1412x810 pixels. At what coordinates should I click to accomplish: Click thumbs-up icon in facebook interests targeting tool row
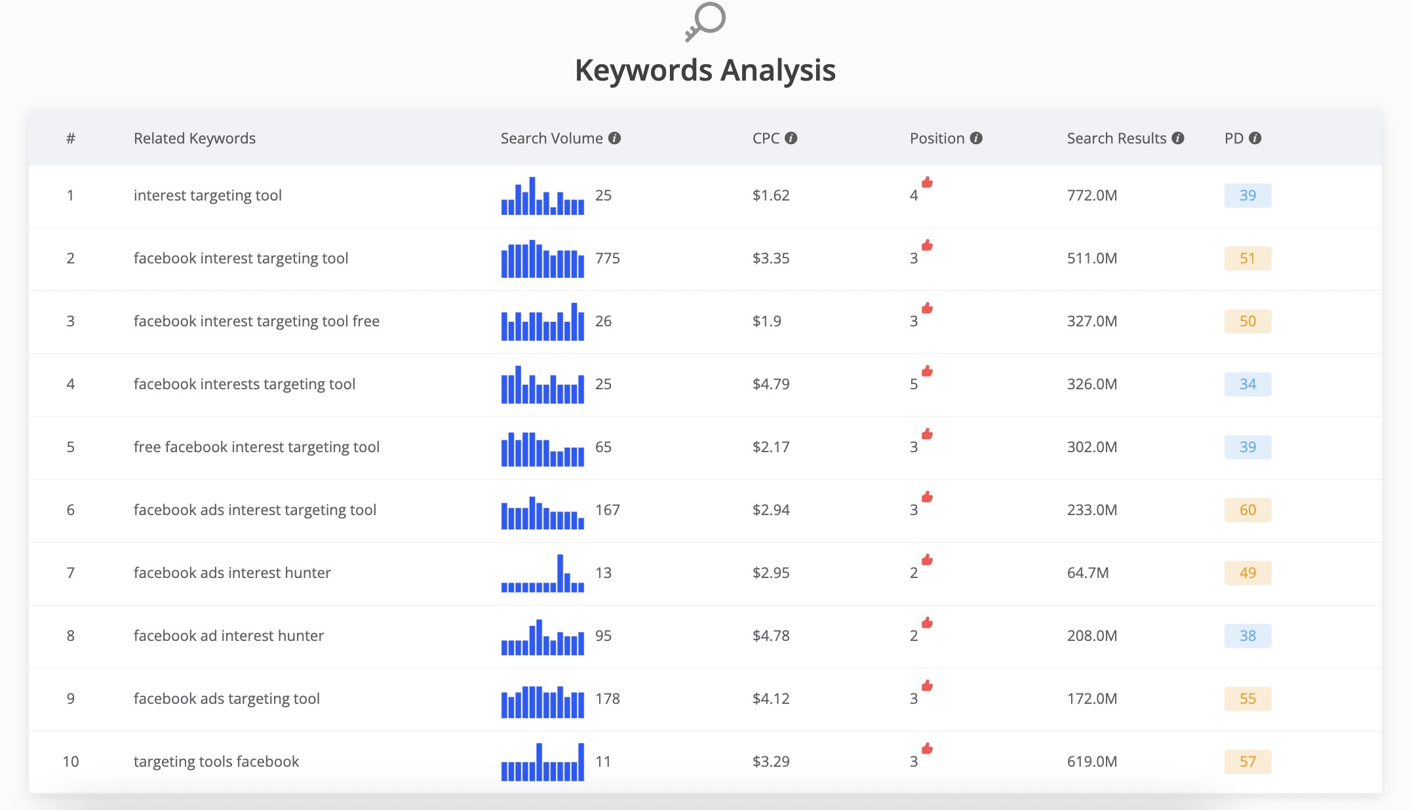click(x=927, y=371)
